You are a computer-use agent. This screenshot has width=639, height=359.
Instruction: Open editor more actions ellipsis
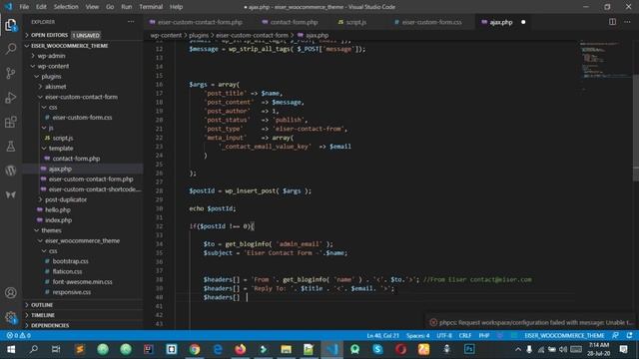pos(627,22)
